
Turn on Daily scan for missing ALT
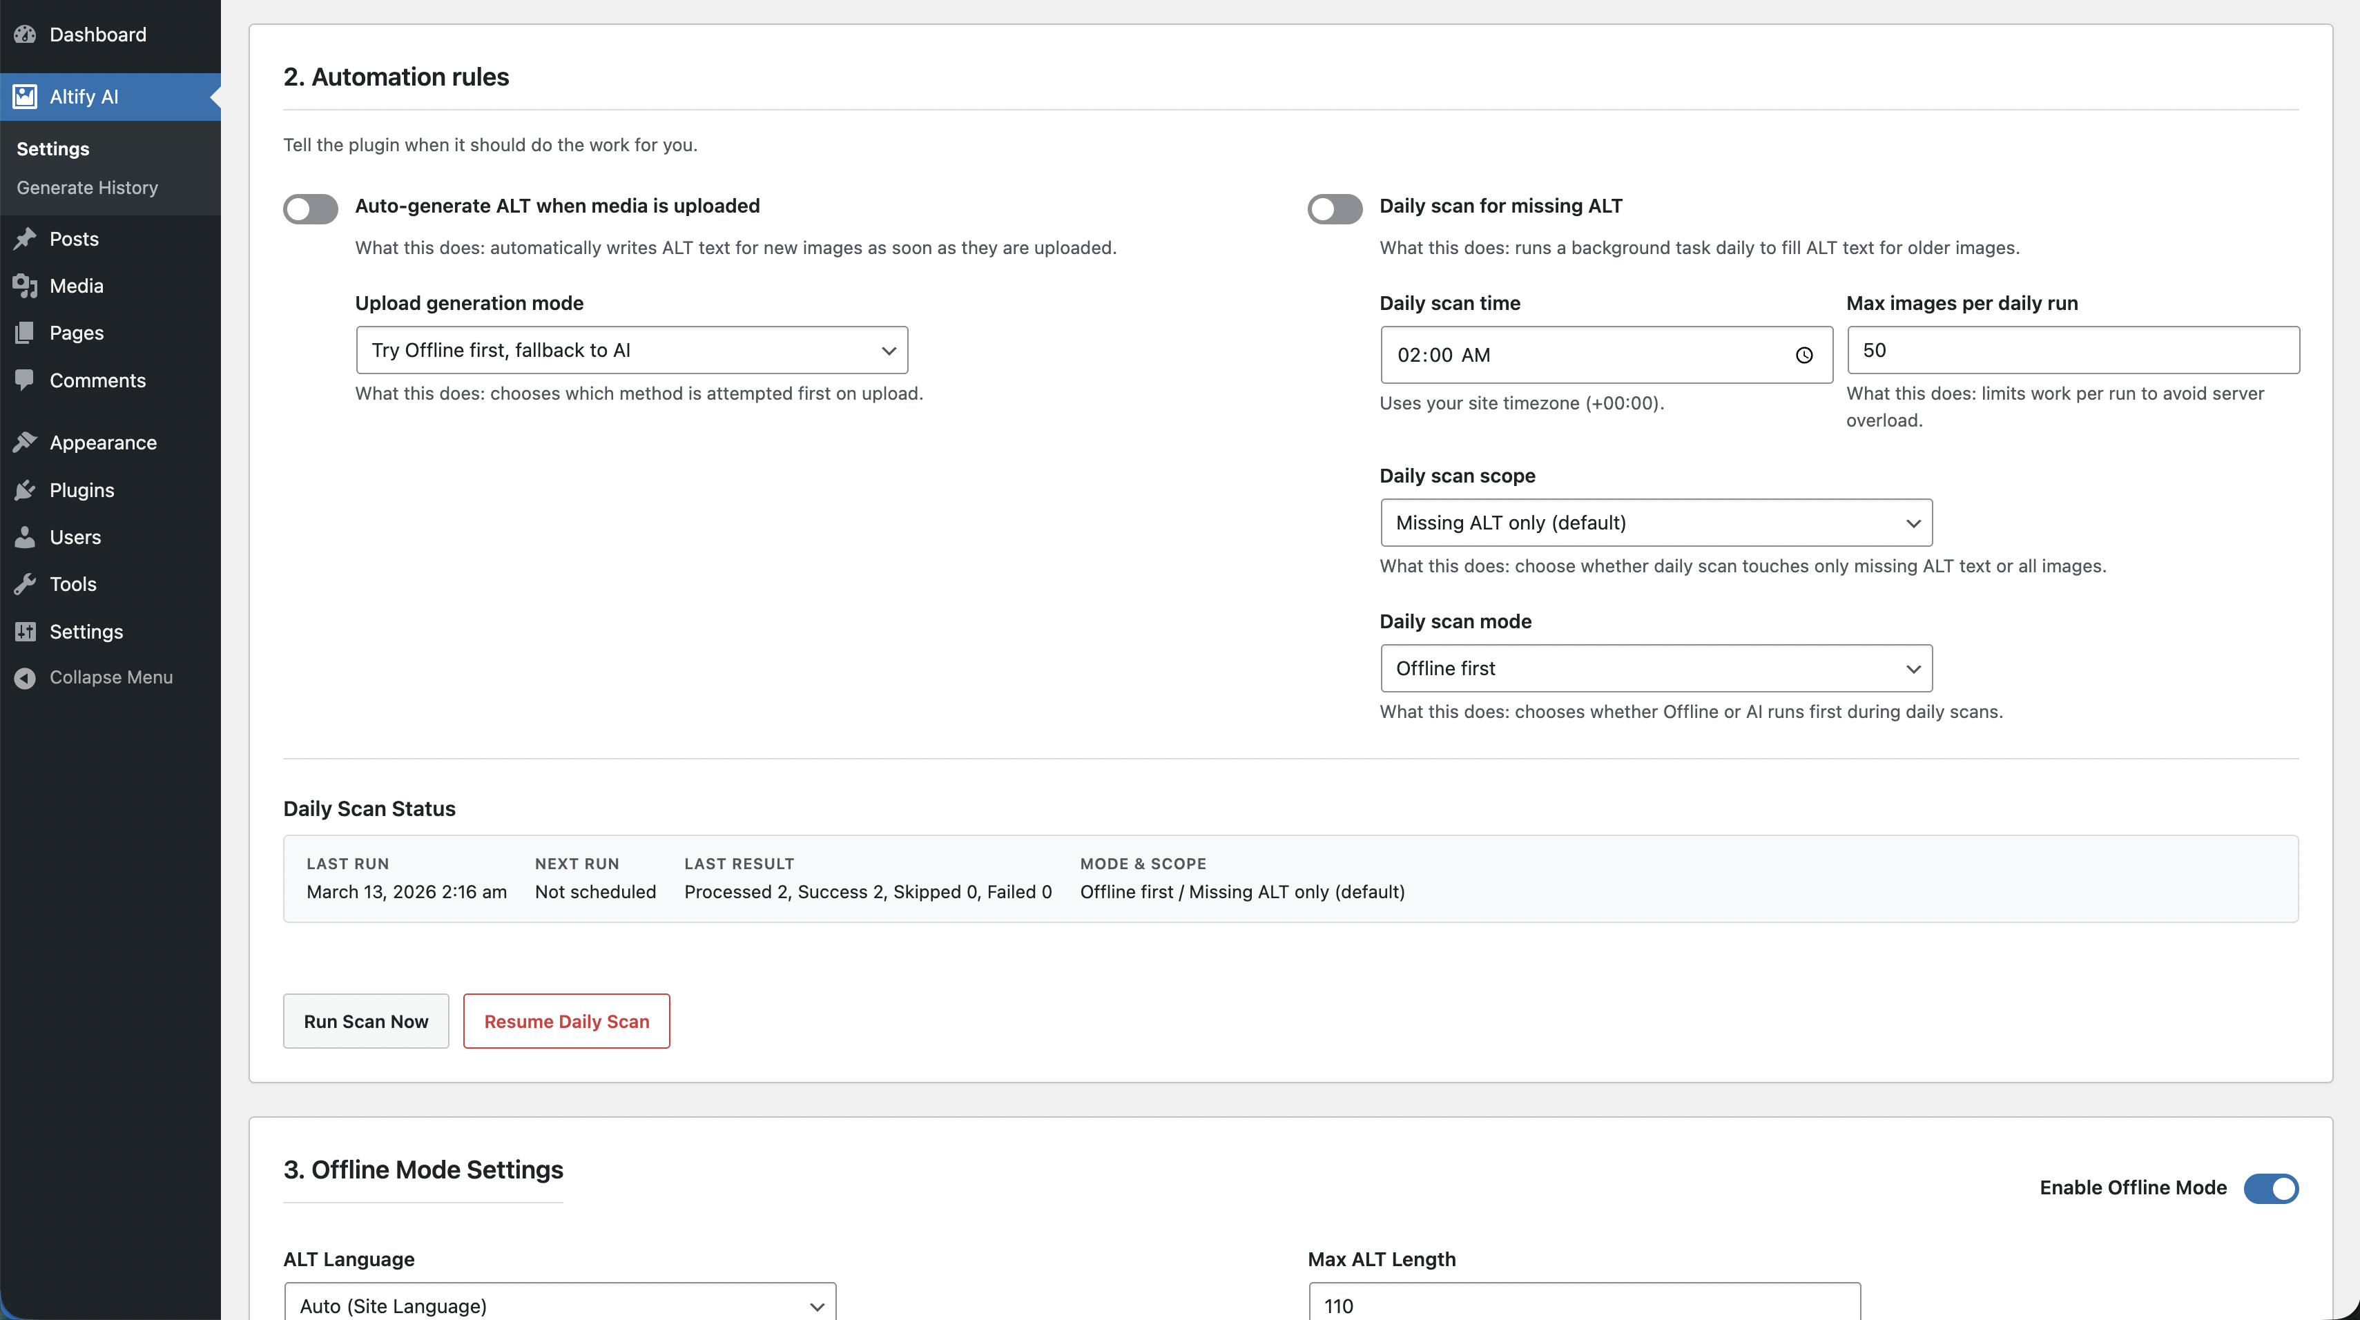[x=1335, y=209]
